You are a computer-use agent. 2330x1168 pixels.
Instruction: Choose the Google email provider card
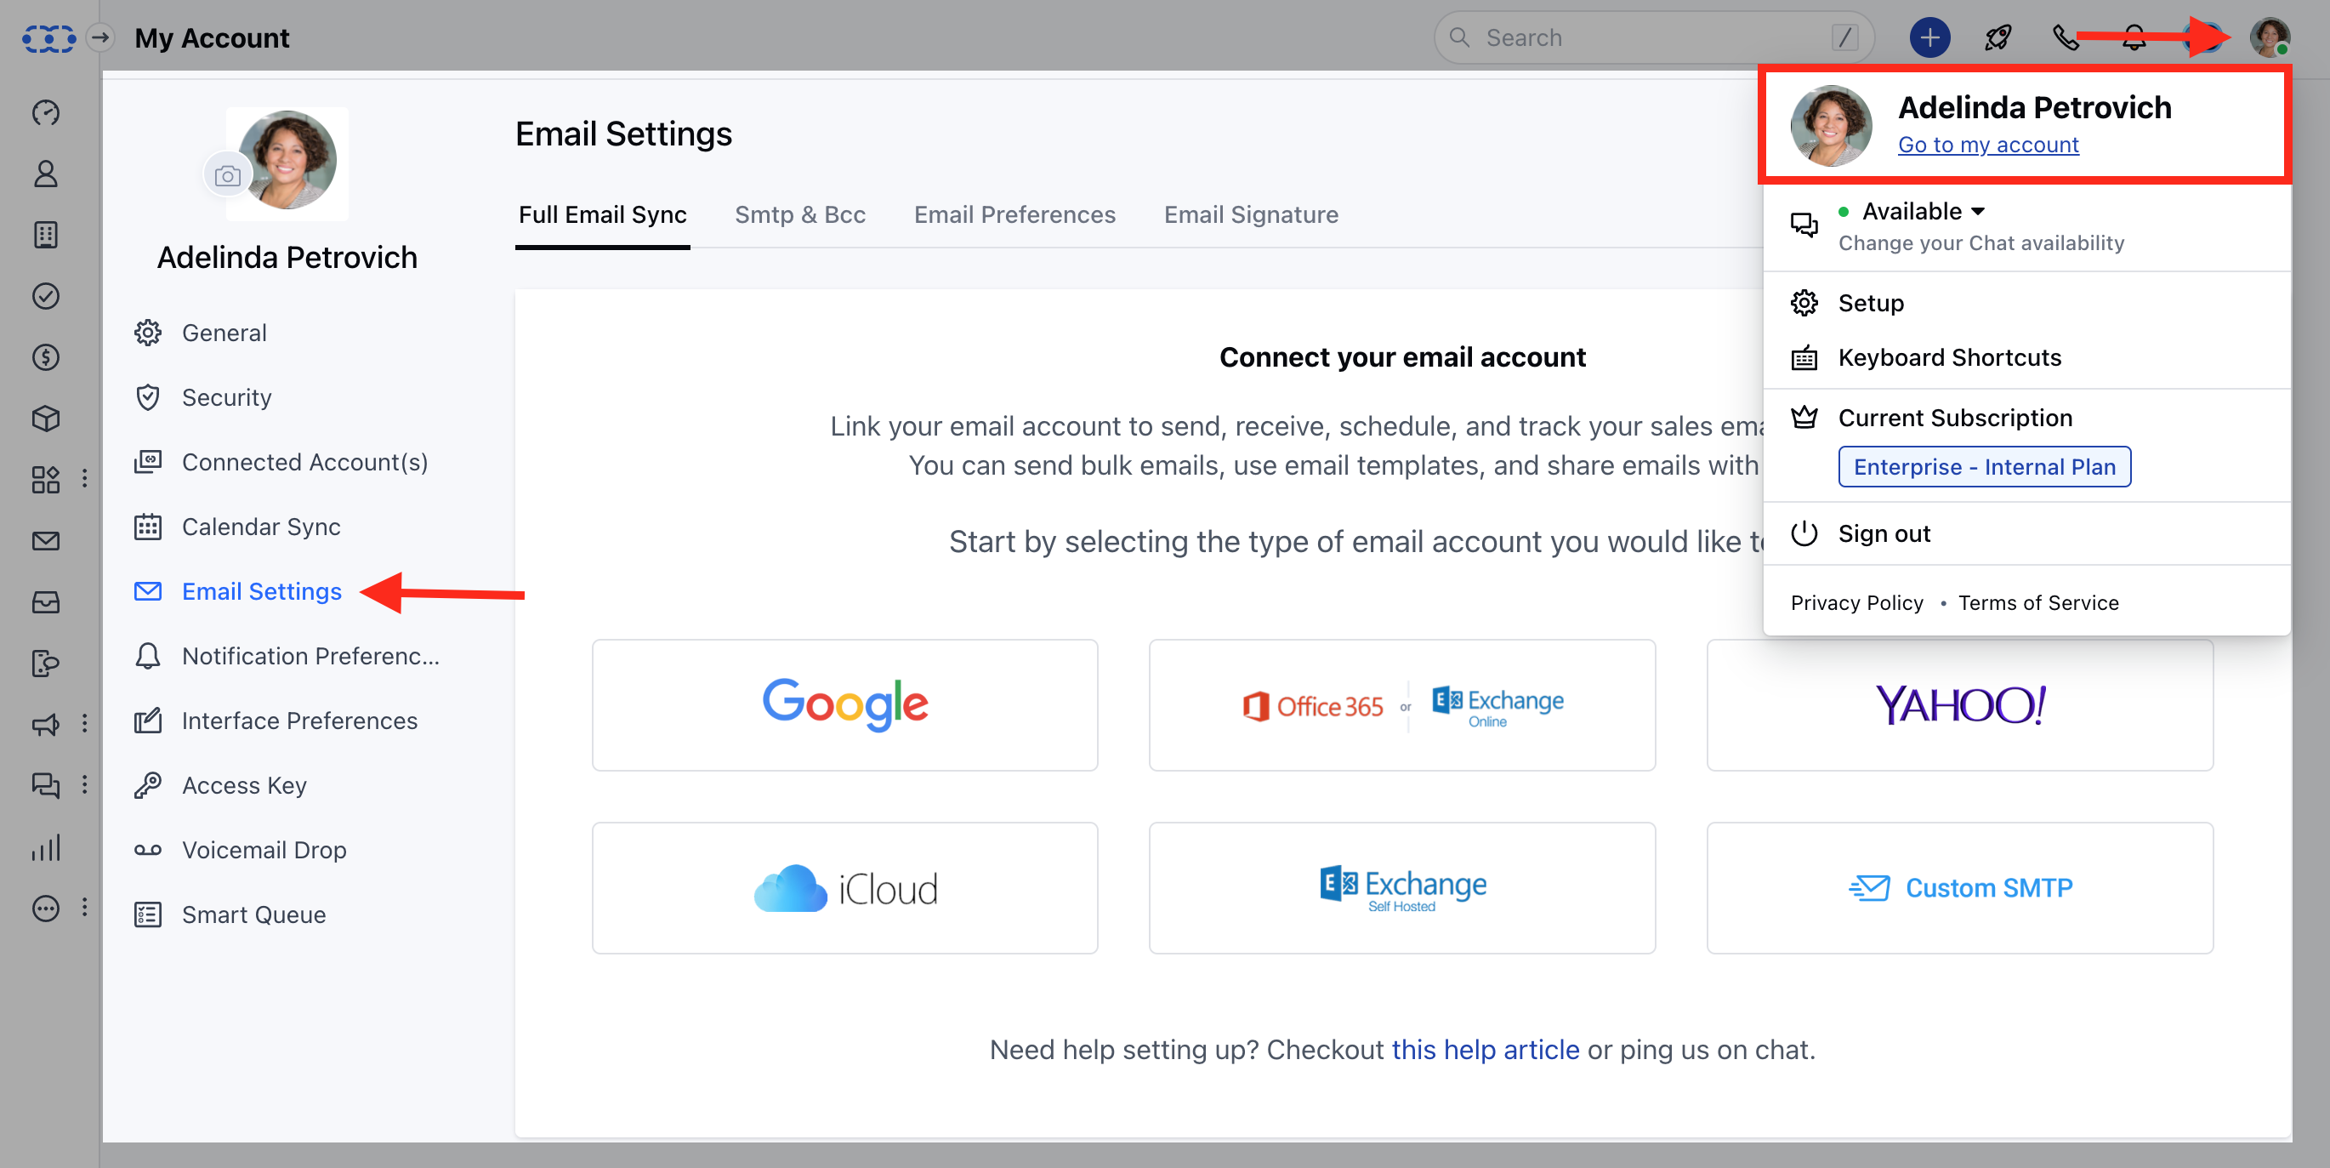844,704
